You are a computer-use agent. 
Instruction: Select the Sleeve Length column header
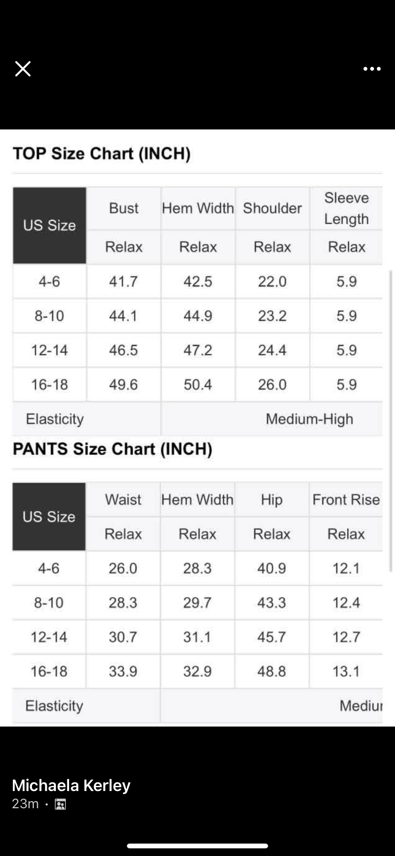click(346, 208)
